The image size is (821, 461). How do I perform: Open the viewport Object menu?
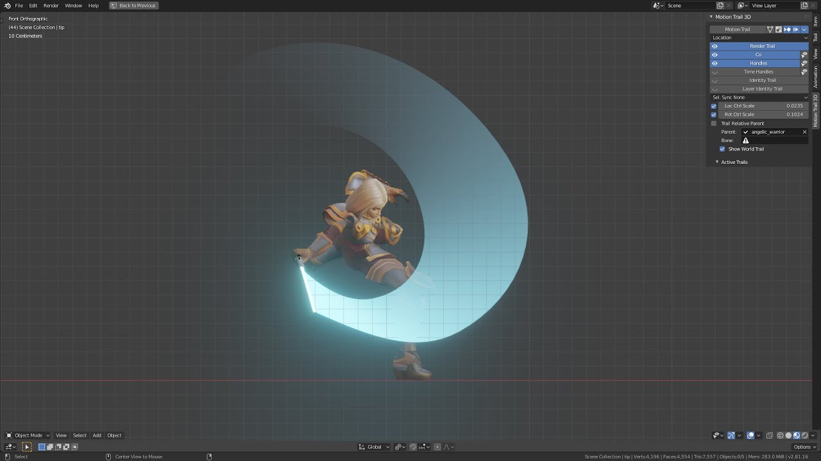[x=114, y=435]
